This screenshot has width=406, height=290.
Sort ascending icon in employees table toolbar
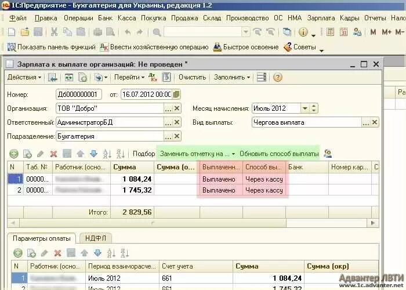coord(107,154)
